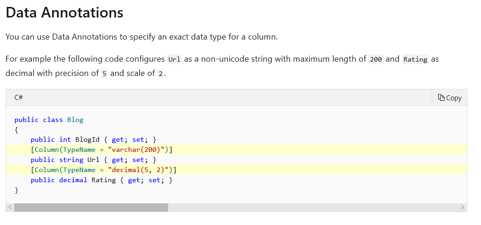Click the C# language label
Image resolution: width=481 pixels, height=225 pixels.
[18, 98]
